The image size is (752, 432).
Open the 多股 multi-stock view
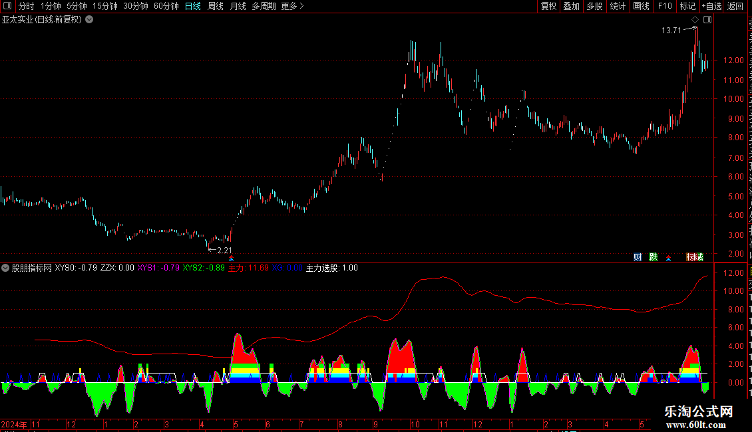(x=594, y=6)
